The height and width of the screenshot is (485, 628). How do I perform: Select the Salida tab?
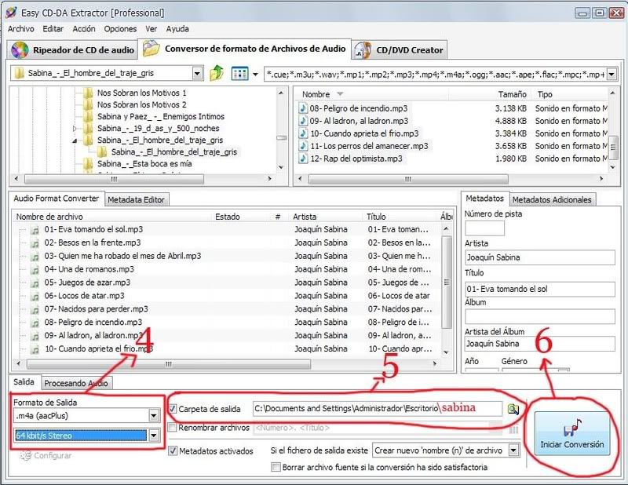point(24,382)
